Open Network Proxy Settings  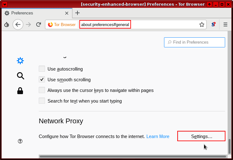(202, 136)
